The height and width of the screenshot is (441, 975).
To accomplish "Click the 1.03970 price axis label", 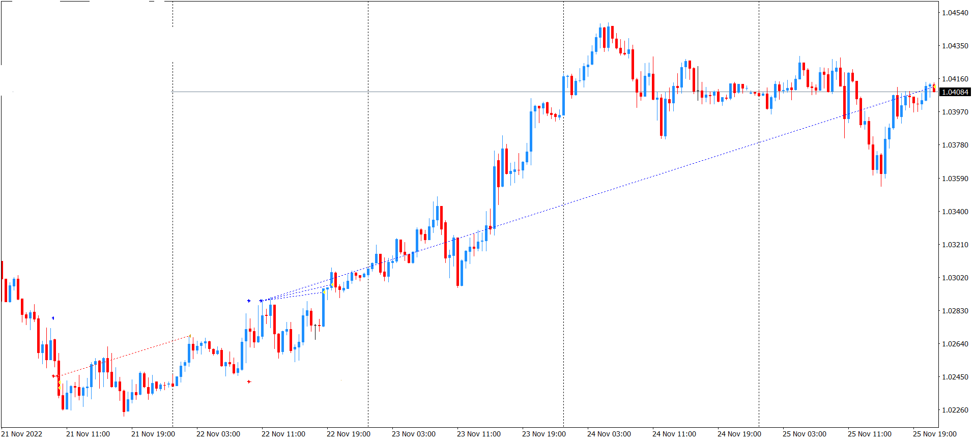I will pyautogui.click(x=955, y=112).
